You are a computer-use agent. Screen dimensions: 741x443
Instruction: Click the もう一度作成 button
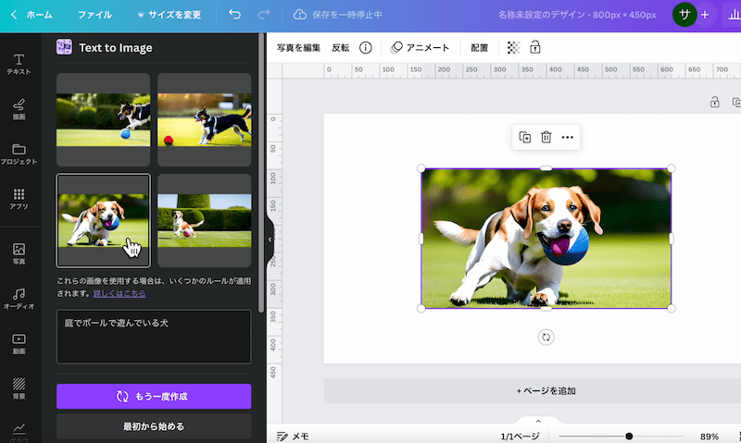coord(154,396)
